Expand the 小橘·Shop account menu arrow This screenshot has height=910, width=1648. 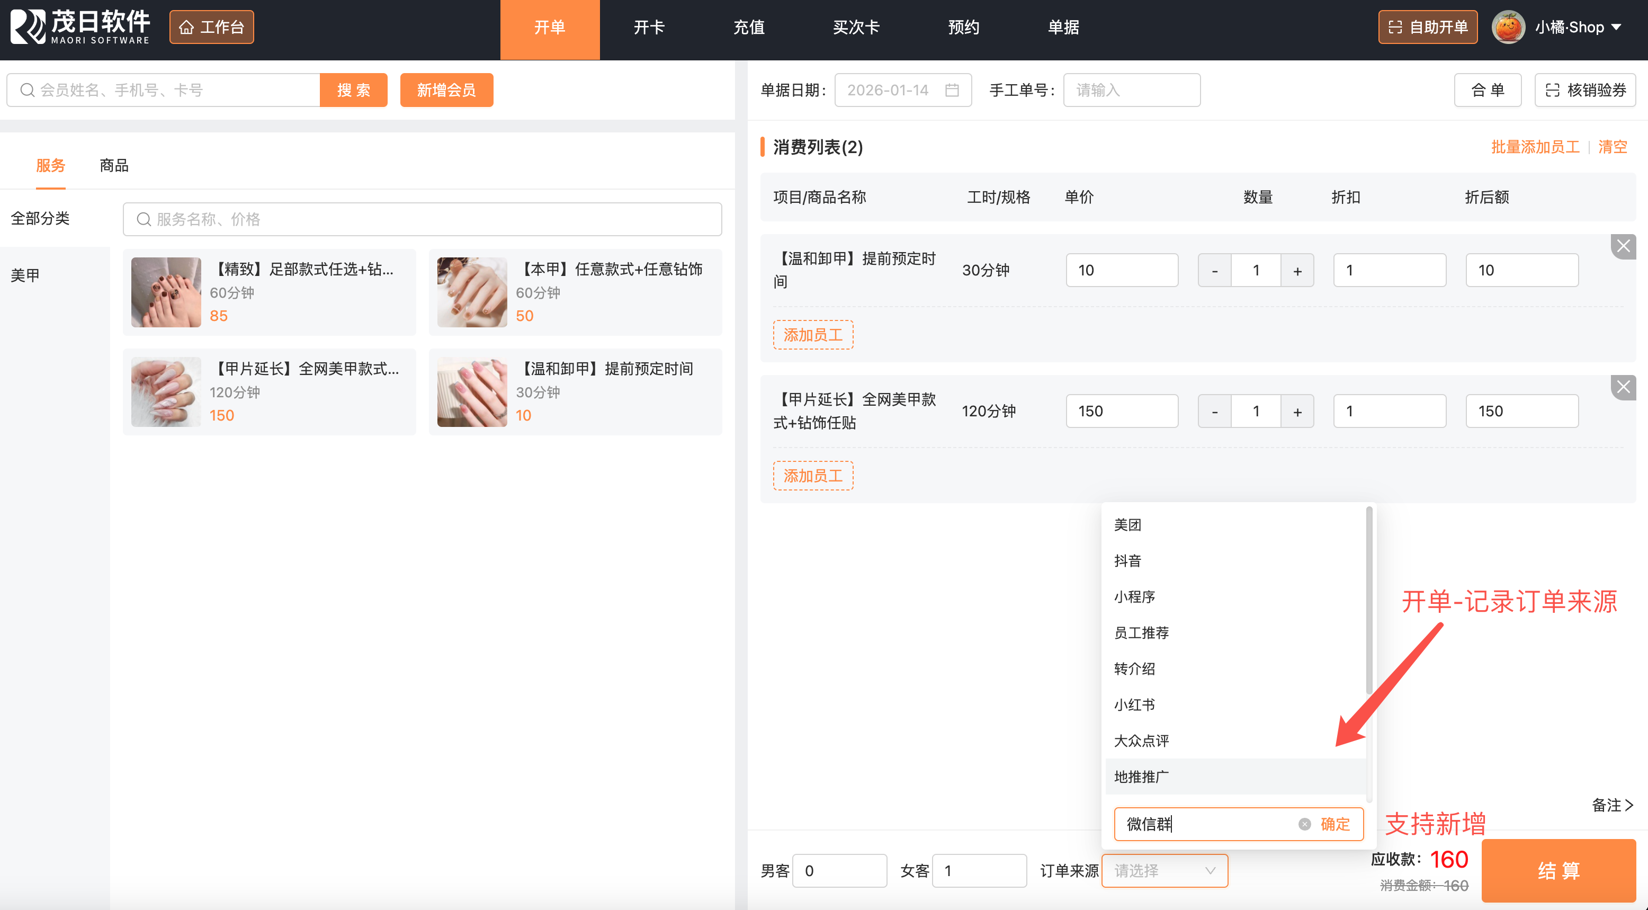1617,28
